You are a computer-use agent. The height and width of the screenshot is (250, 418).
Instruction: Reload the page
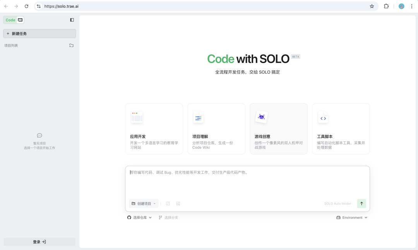[26, 6]
